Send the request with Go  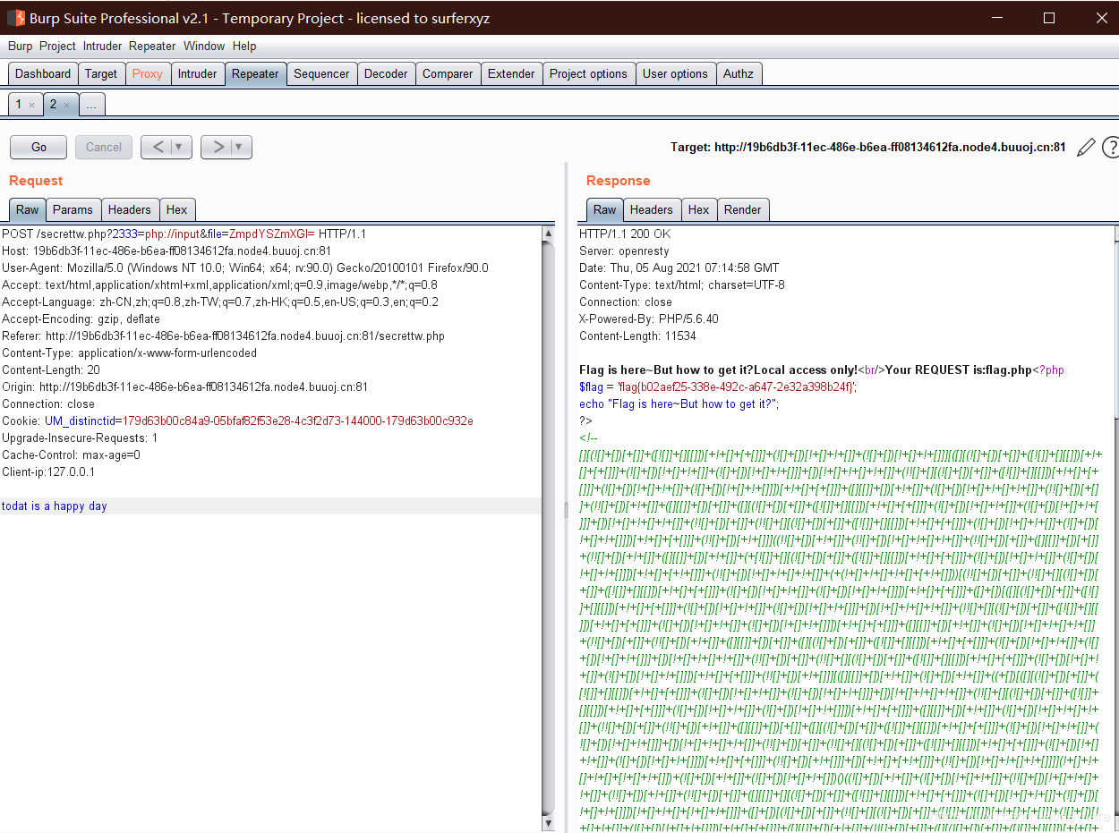38,147
